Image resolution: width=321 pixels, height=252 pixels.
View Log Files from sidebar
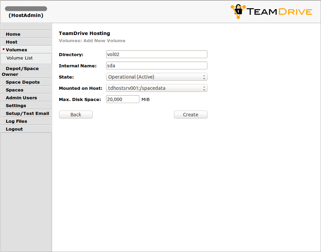click(16, 121)
